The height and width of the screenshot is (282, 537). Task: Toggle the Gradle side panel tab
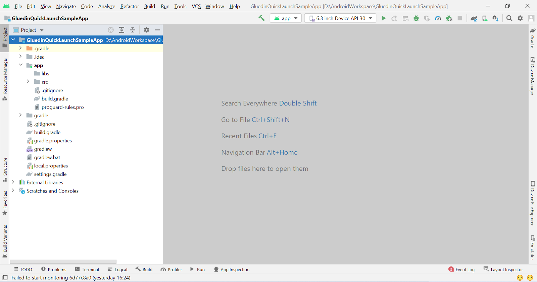coord(533,38)
